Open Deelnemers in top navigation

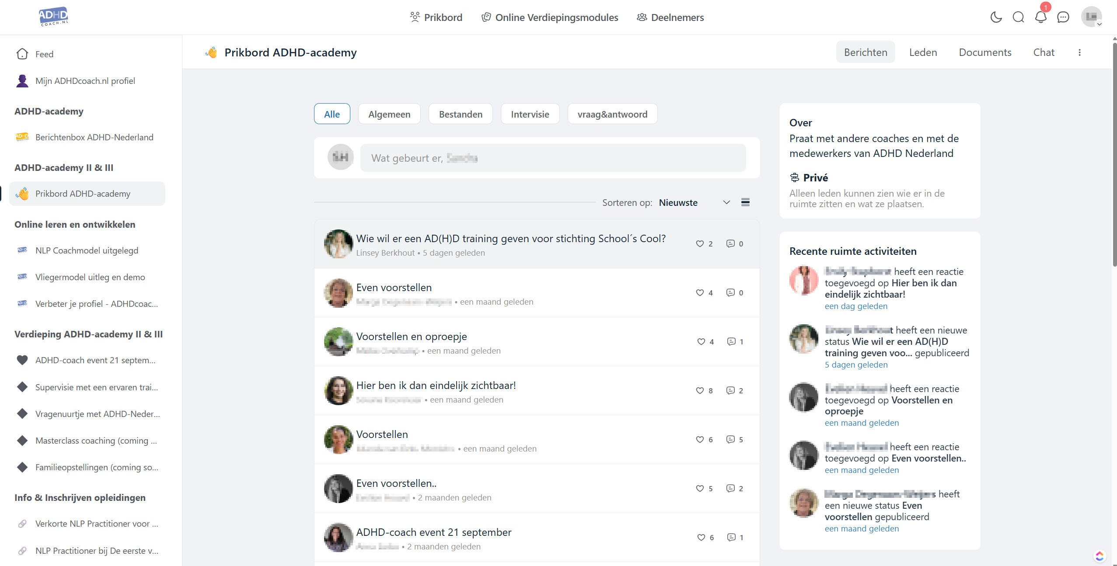(x=670, y=17)
